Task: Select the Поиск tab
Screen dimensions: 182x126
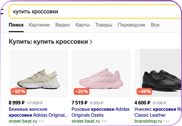Action: point(16,25)
